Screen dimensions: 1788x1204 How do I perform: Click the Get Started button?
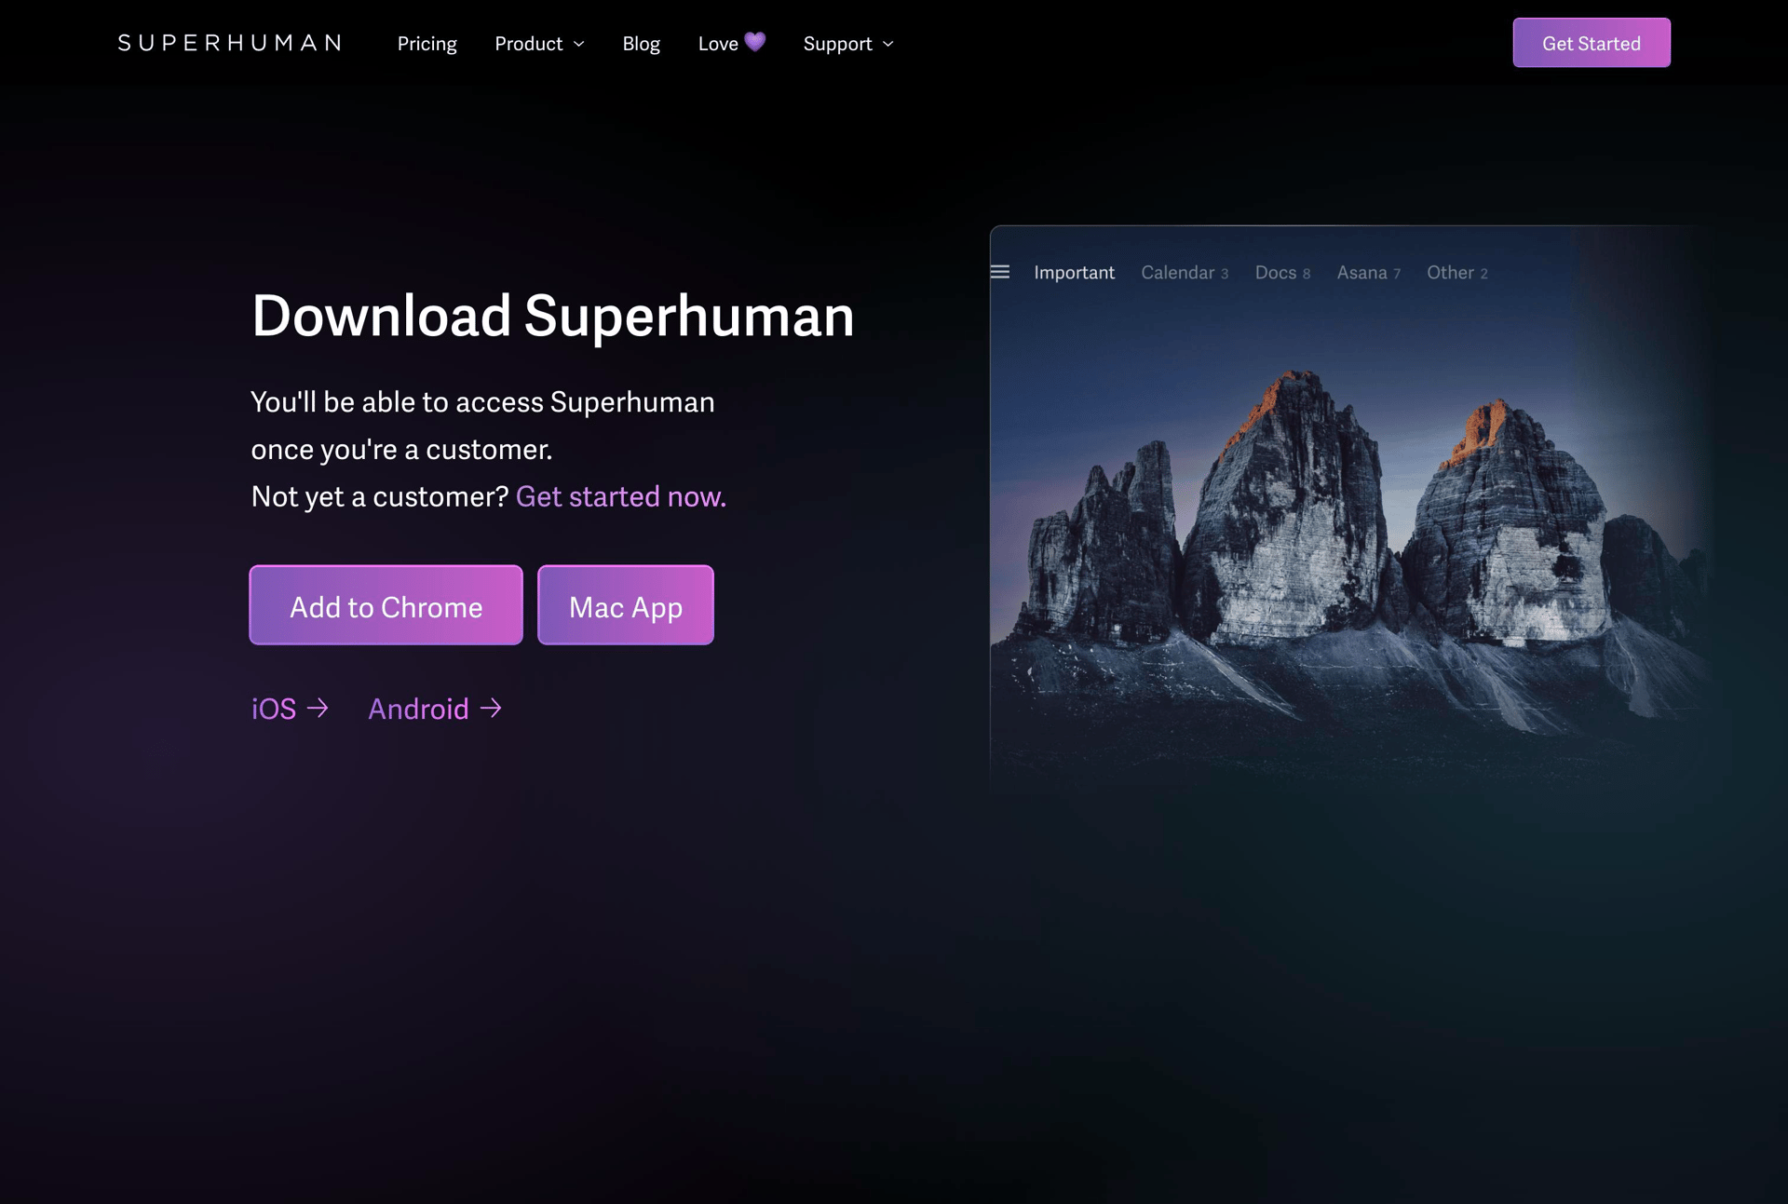pos(1592,42)
